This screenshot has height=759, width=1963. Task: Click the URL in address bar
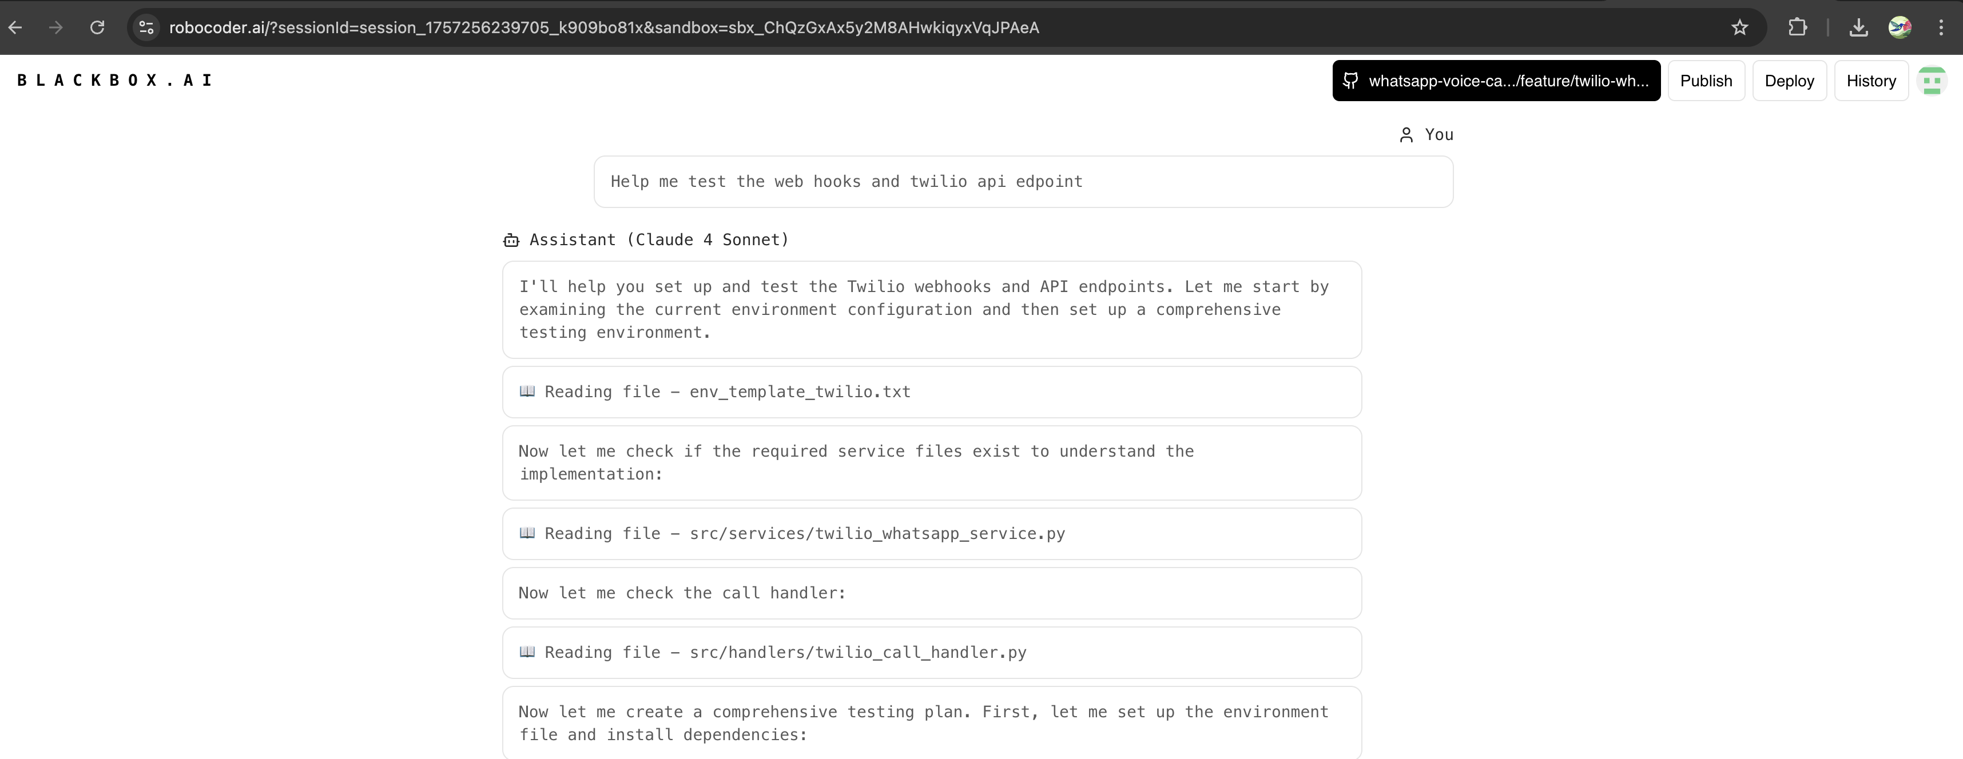click(603, 27)
